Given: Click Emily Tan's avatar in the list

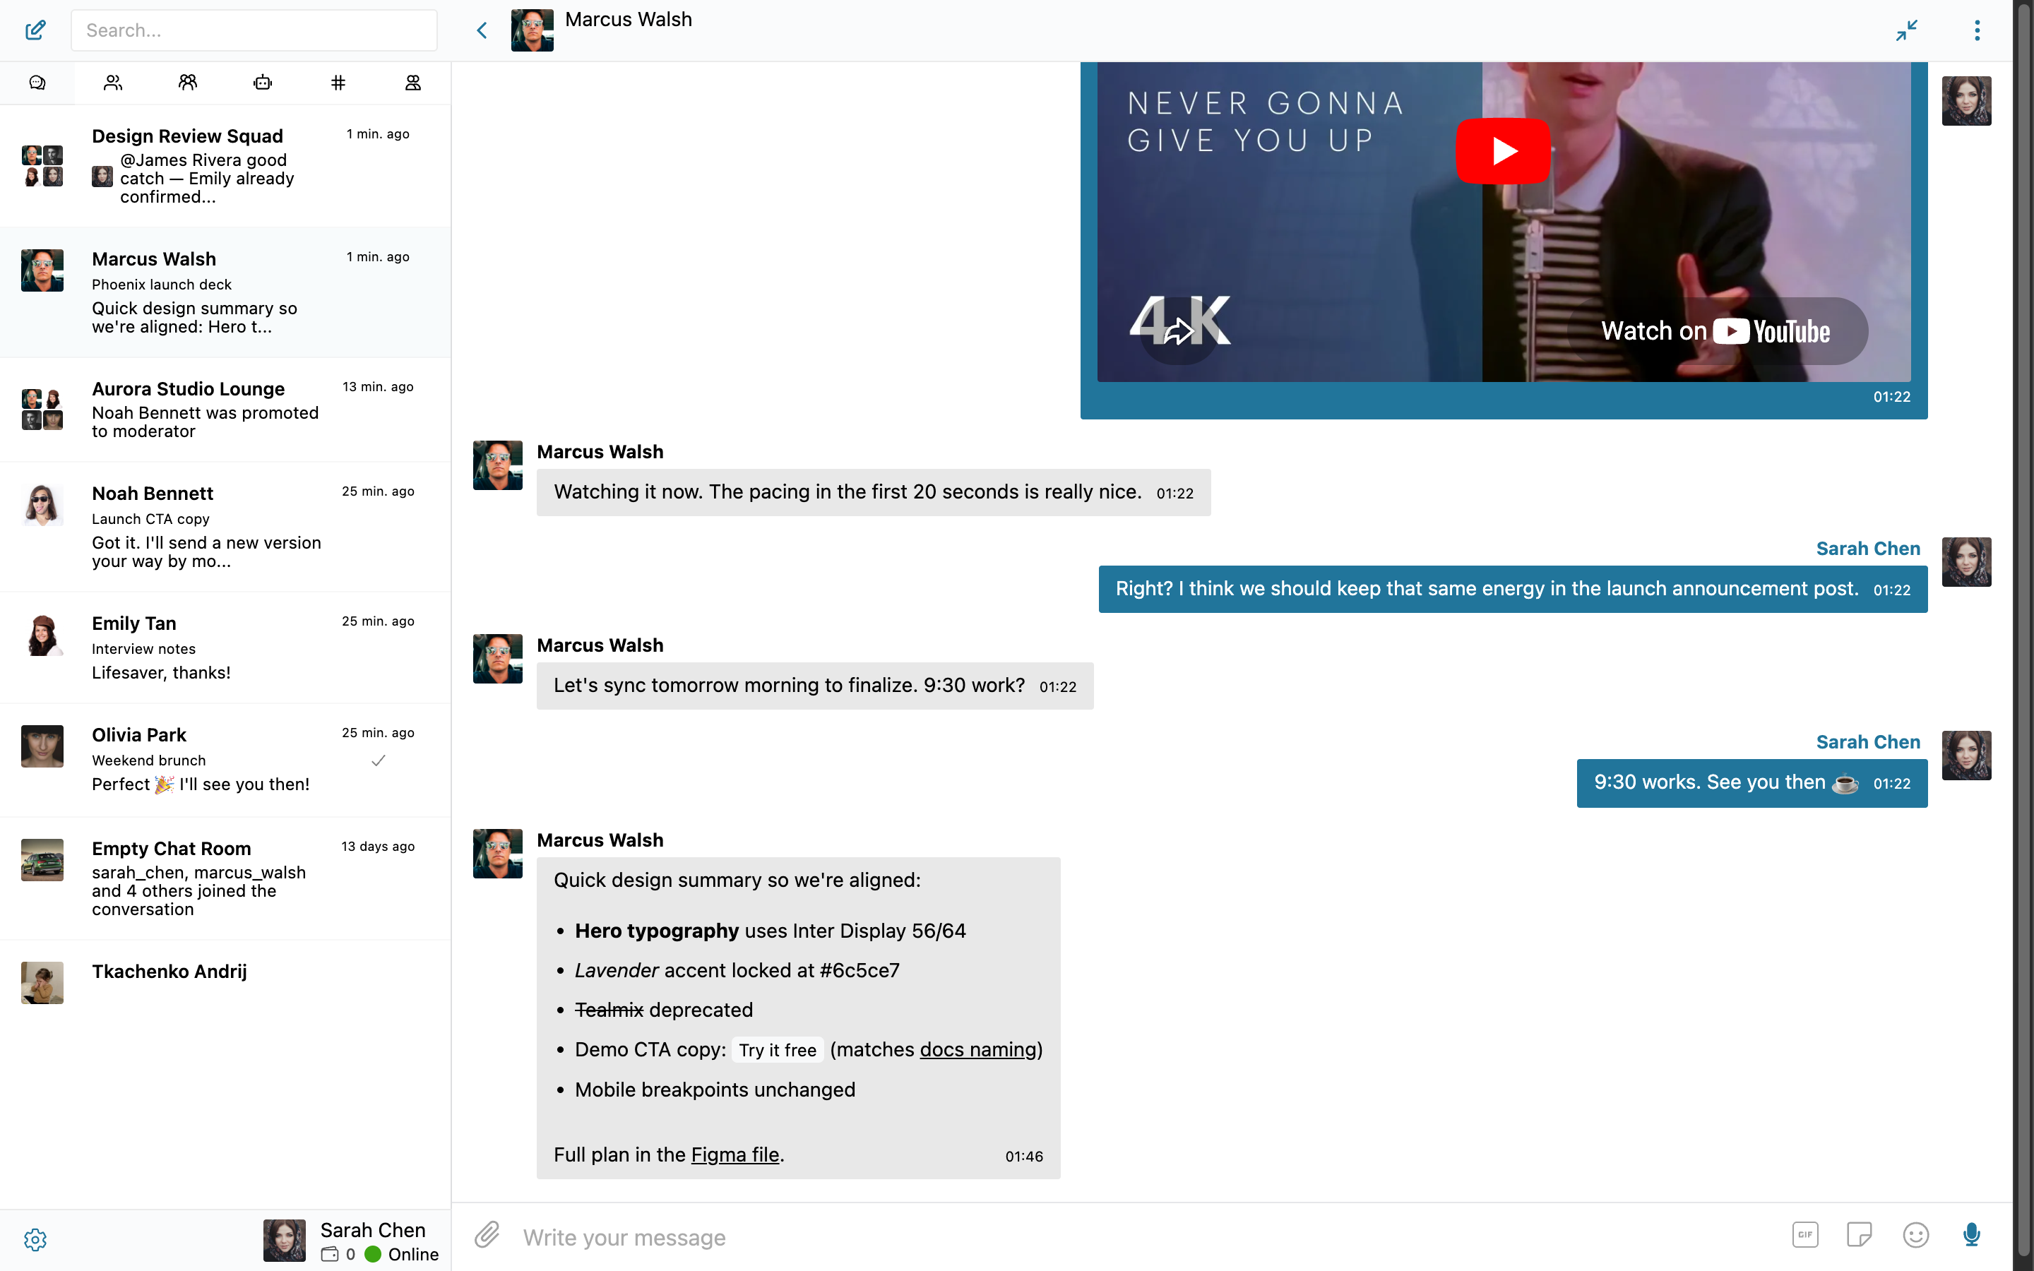Looking at the screenshot, I should (42, 635).
